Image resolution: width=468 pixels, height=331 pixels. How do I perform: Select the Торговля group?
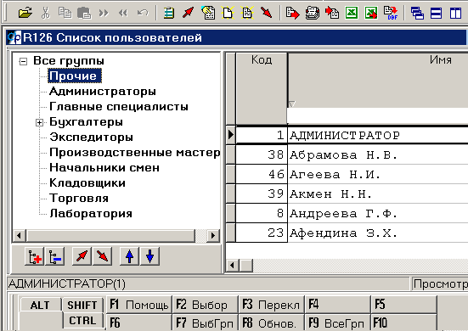79,199
